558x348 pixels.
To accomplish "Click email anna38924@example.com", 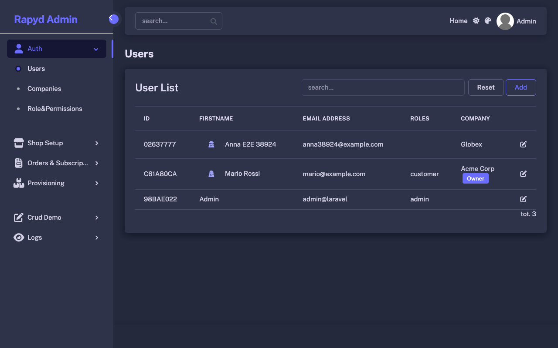I will pyautogui.click(x=343, y=144).
